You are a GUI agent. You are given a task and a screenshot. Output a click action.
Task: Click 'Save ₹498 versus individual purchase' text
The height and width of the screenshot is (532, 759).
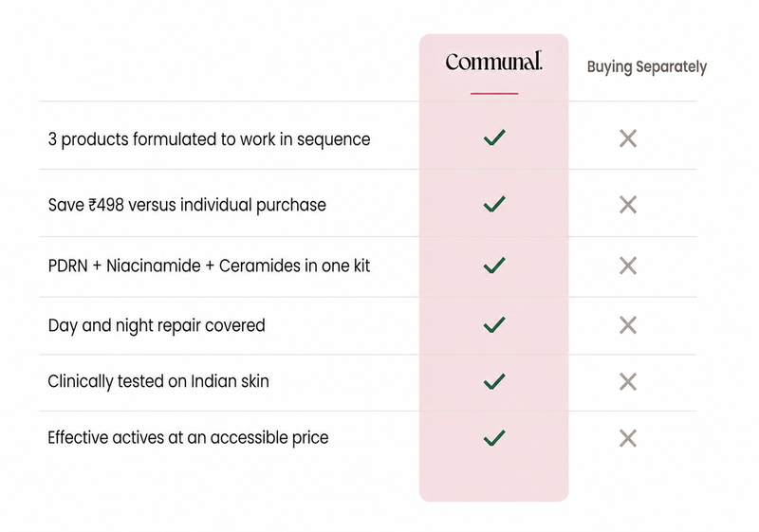[187, 205]
